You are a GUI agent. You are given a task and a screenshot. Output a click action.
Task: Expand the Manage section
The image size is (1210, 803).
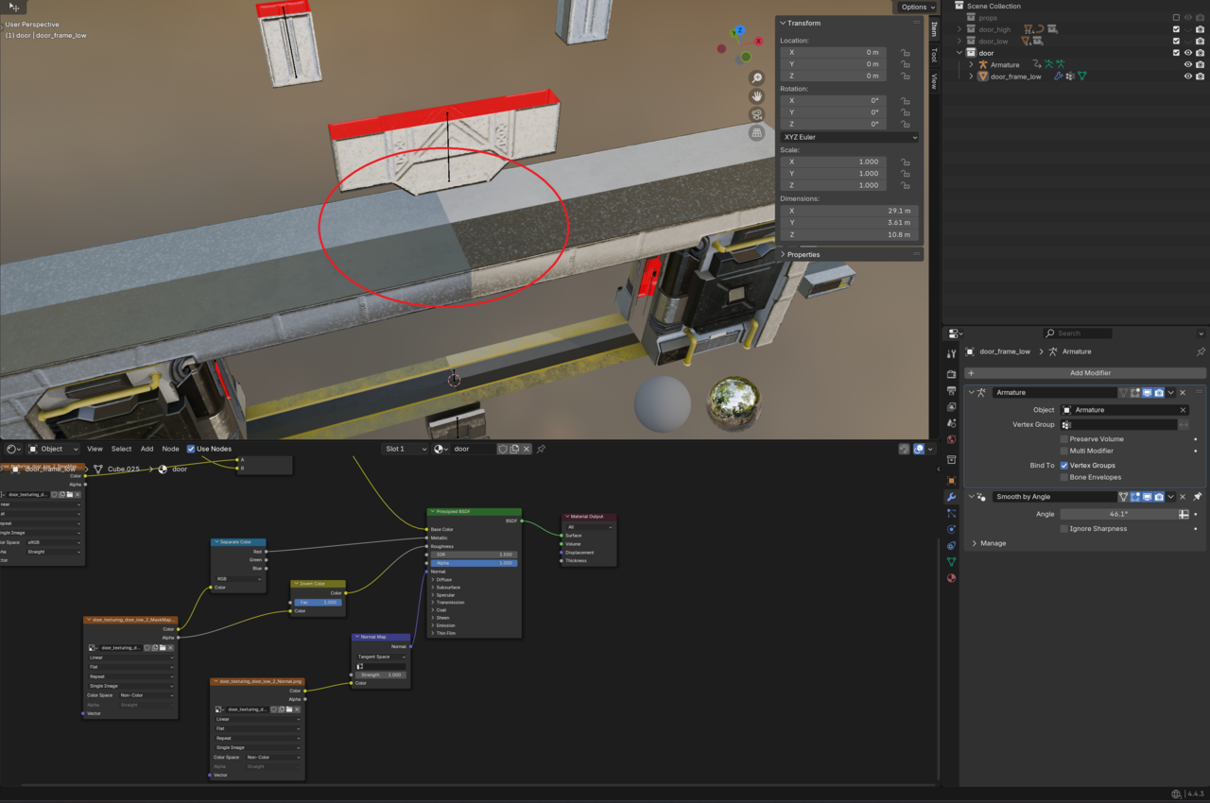point(993,543)
